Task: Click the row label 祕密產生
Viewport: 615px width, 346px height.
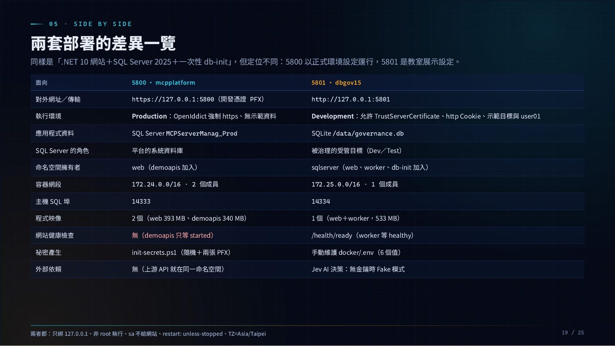Action: pos(48,253)
